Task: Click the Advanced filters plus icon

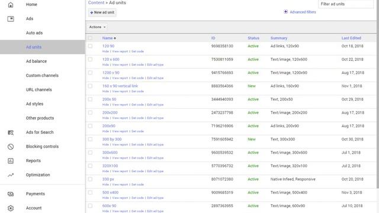Action: coord(285,12)
